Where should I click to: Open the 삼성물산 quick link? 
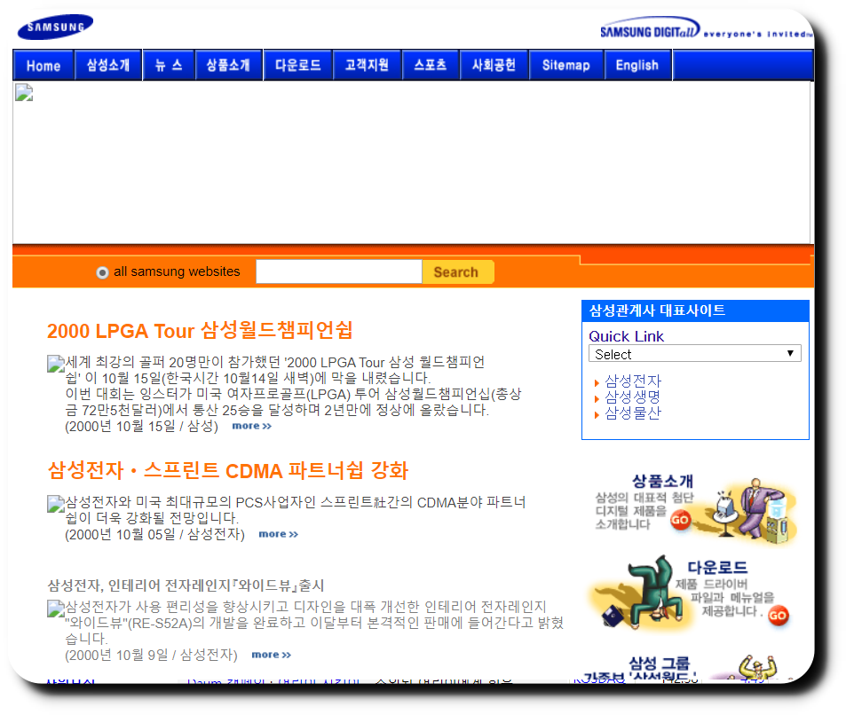[633, 413]
